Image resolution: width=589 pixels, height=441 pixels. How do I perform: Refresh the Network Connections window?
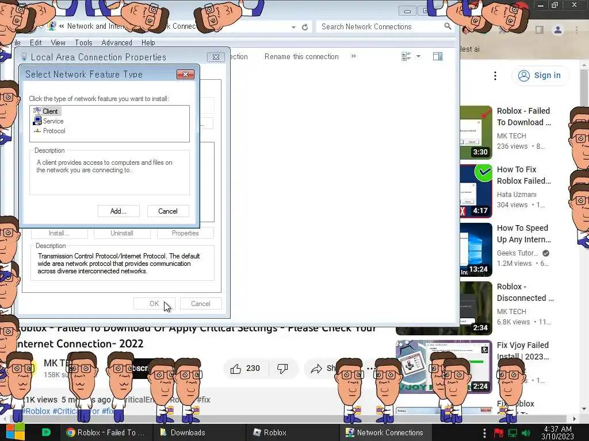[305, 27]
